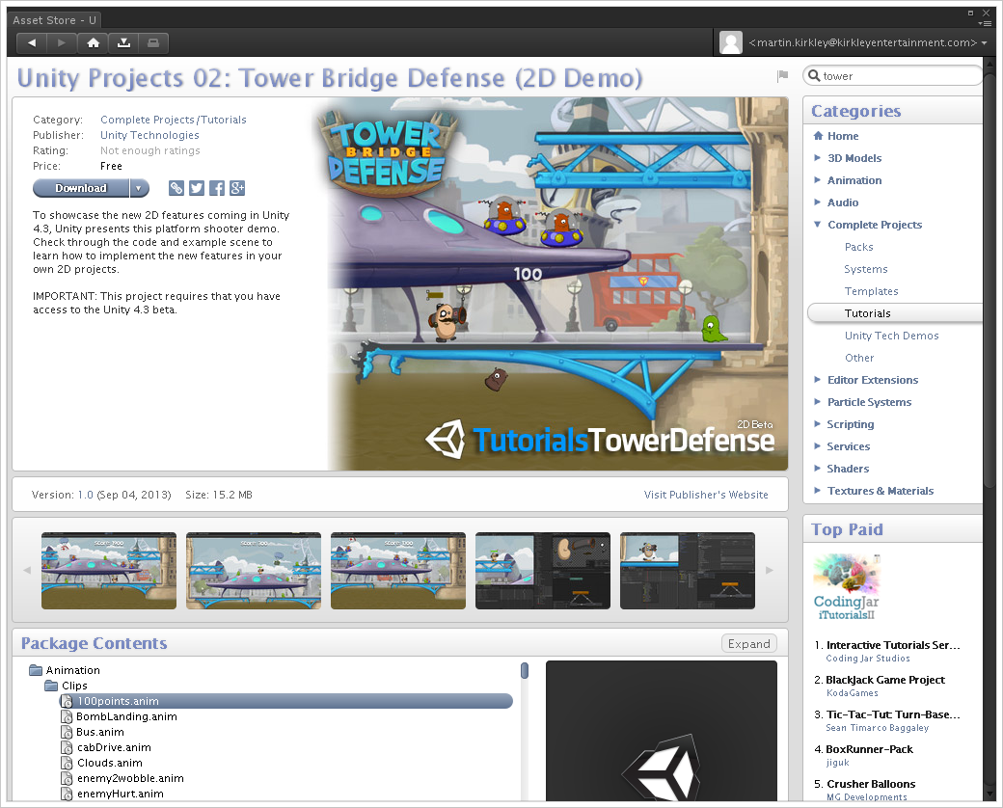Click the Expand button in Package Contents
1003x808 pixels.
(x=749, y=643)
